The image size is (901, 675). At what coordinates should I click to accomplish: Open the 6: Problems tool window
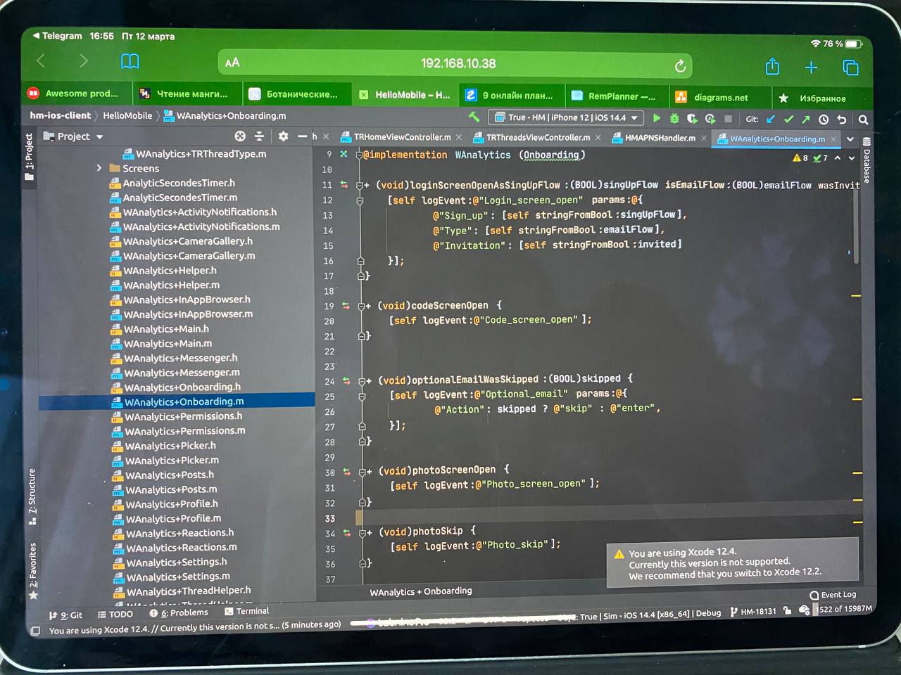click(x=179, y=612)
